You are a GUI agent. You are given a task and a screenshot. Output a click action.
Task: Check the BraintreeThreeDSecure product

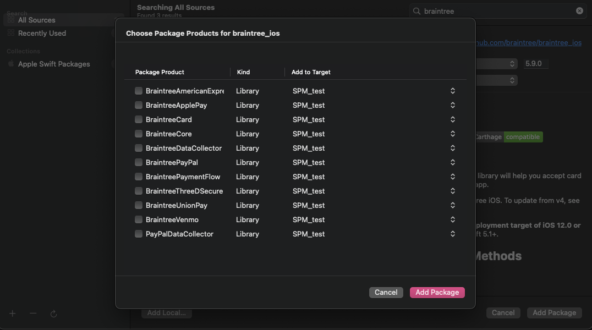click(139, 191)
